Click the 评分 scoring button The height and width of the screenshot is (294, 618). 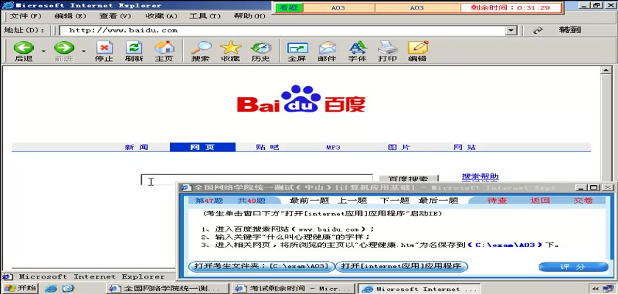tap(573, 267)
